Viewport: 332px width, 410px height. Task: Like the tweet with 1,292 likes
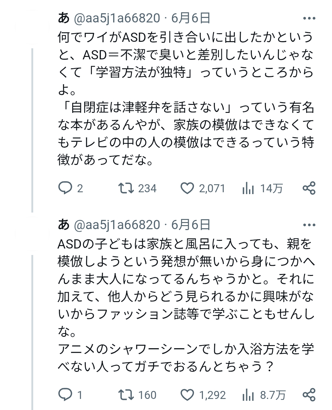pyautogui.click(x=187, y=395)
